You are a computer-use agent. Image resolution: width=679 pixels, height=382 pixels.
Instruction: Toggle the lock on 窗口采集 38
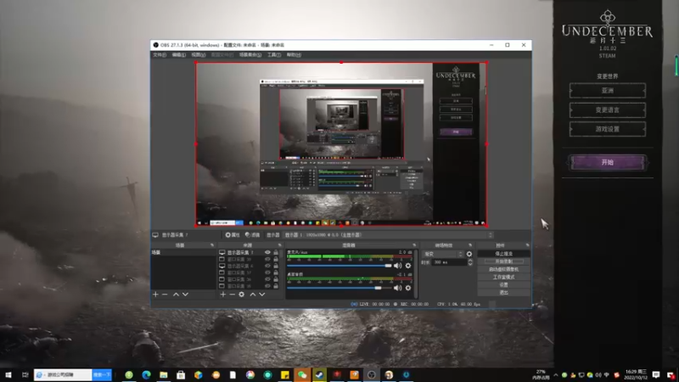pos(275,259)
